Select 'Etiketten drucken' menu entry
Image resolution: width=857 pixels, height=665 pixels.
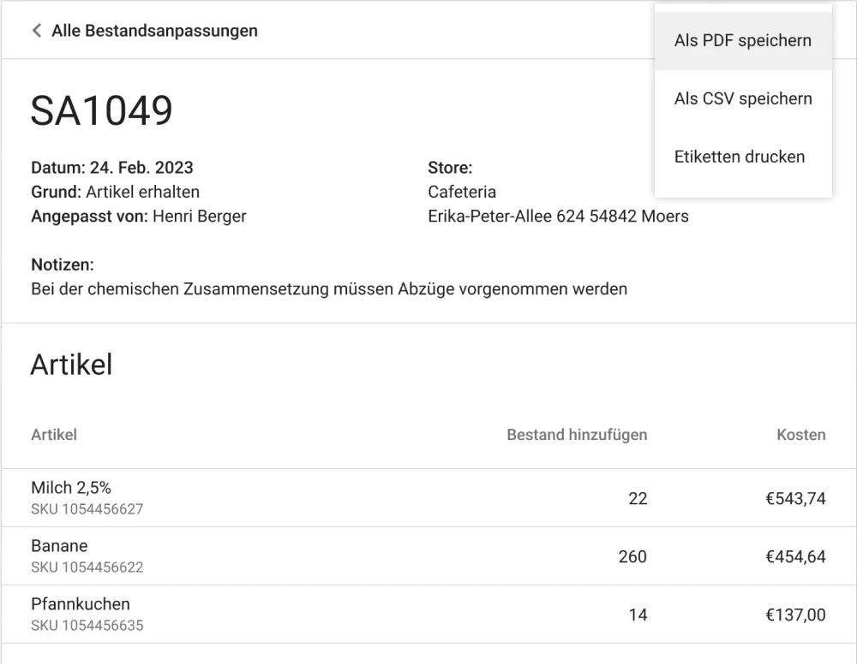coord(740,157)
